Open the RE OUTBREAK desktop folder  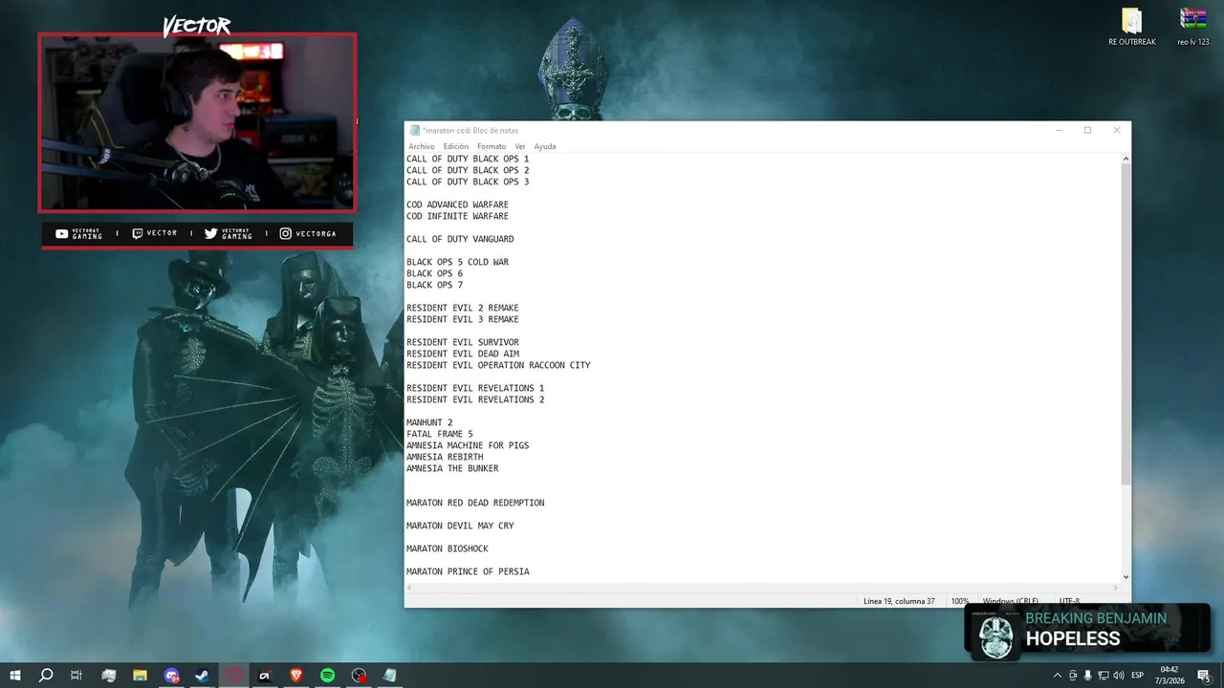[1132, 27]
